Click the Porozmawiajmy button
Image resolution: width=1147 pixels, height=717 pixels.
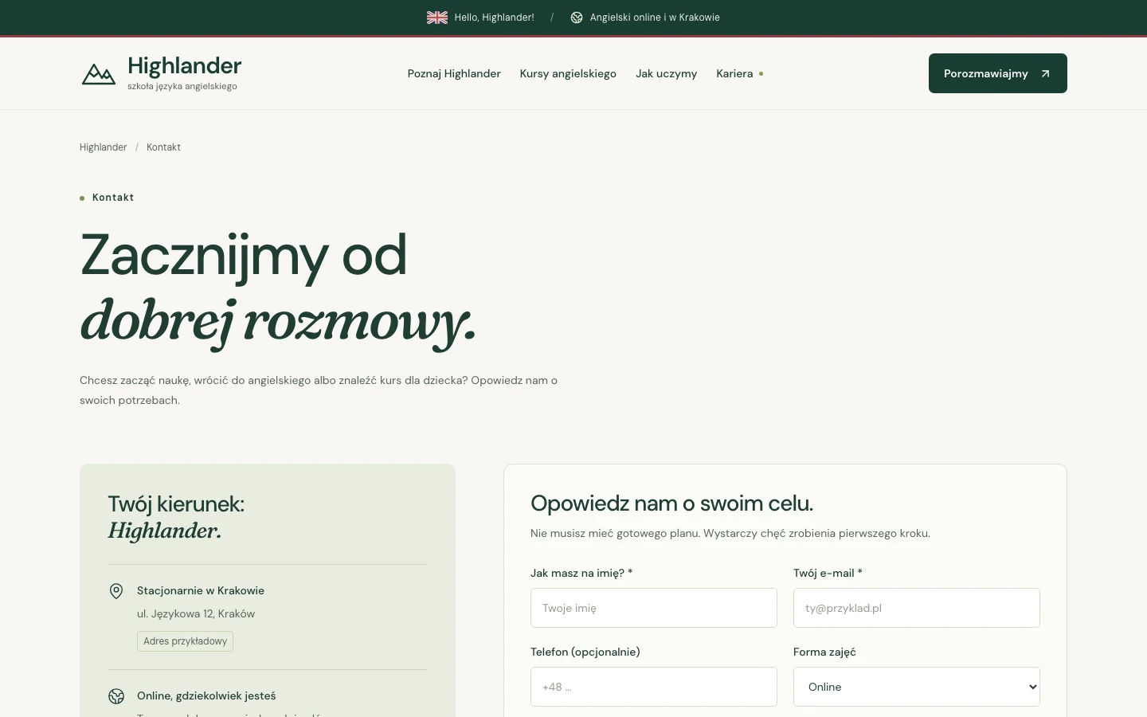pyautogui.click(x=998, y=73)
